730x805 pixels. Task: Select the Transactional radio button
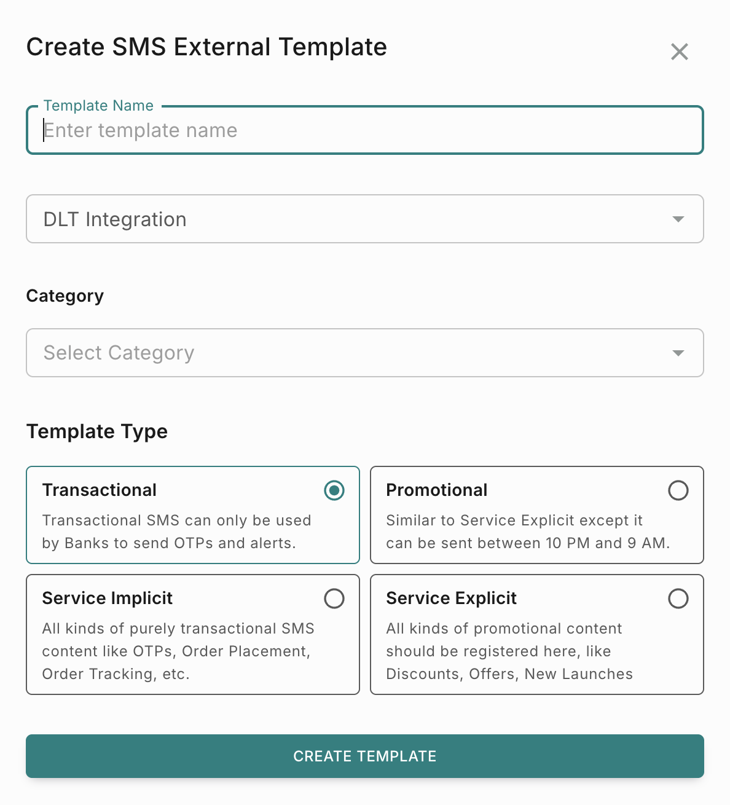[334, 490]
